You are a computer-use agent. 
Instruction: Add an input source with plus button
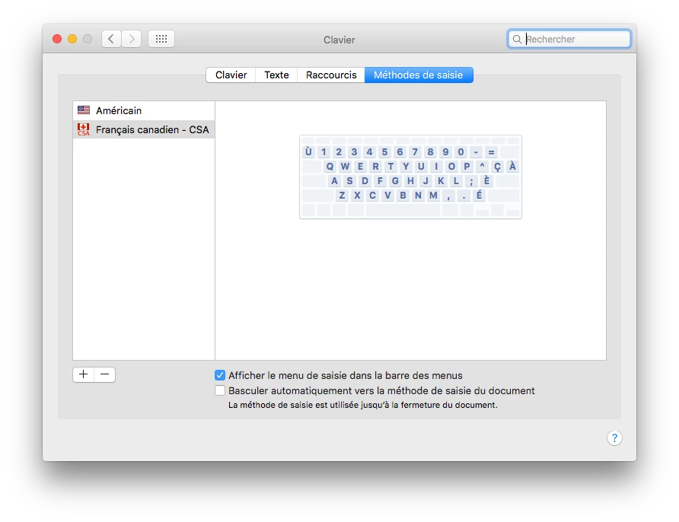83,374
